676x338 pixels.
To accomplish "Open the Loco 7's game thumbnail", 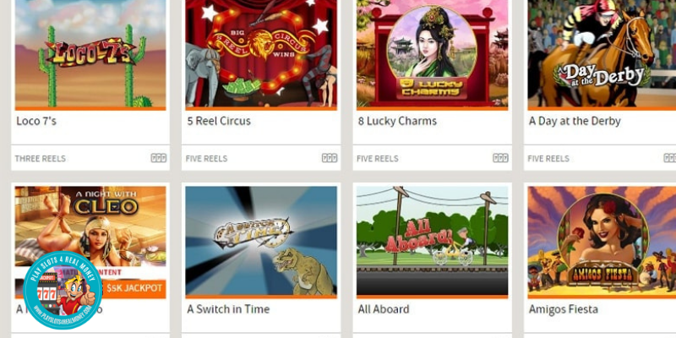I will 90,54.
